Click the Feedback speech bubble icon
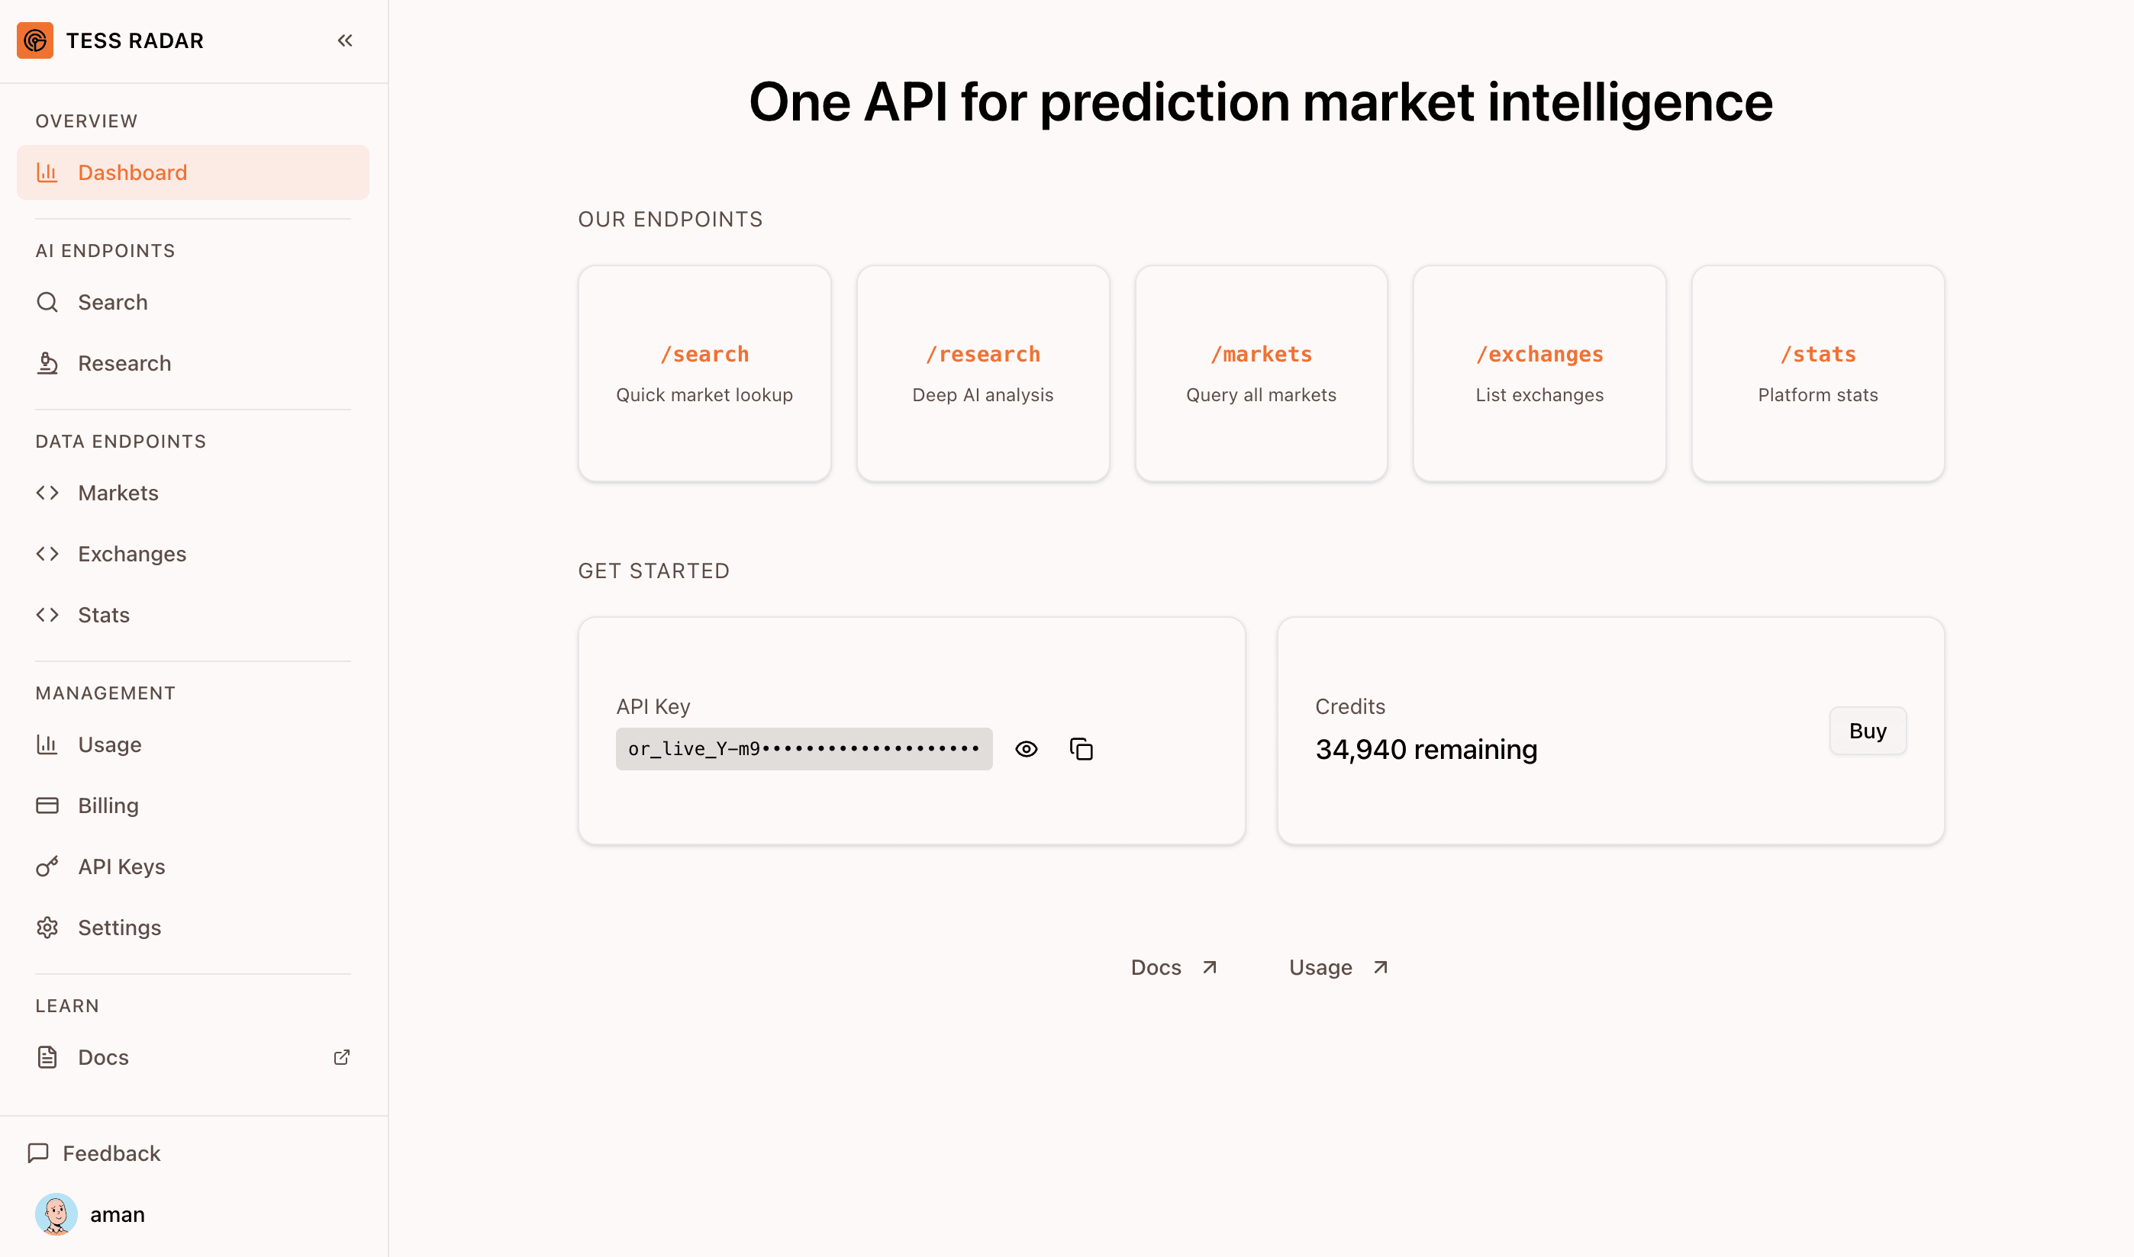2134x1257 pixels. click(x=38, y=1153)
